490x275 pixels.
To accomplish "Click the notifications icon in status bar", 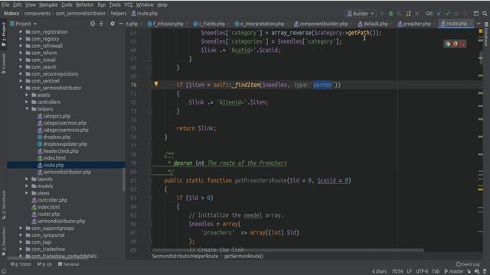I will 485,271.
